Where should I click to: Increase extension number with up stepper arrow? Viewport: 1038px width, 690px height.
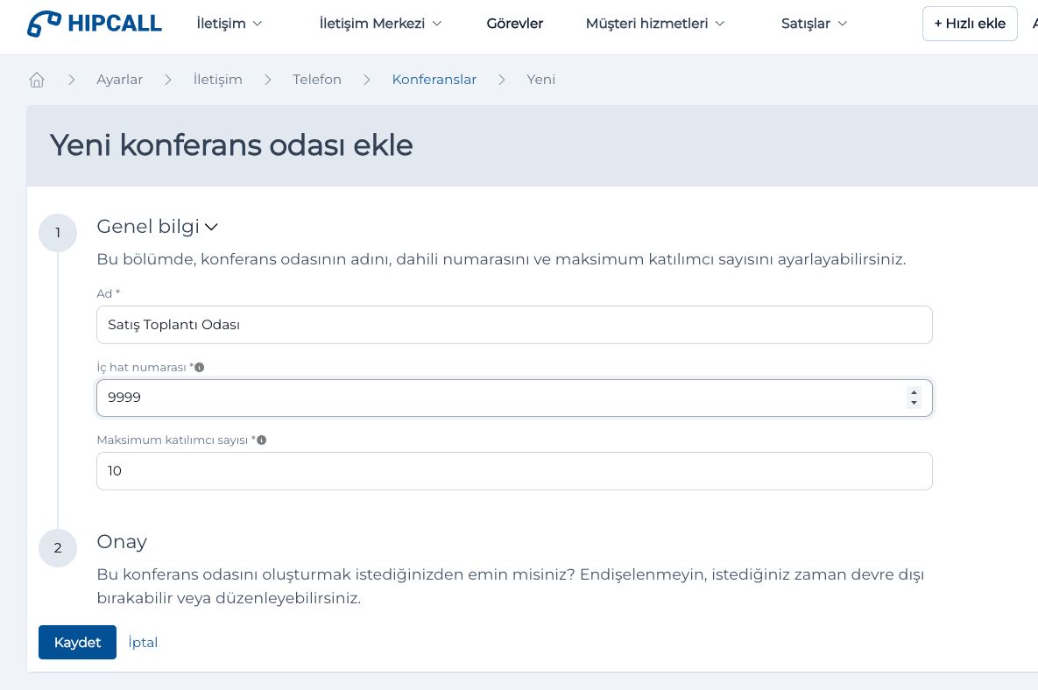(914, 392)
